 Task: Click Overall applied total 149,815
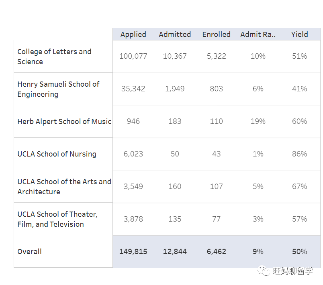pyautogui.click(x=133, y=251)
